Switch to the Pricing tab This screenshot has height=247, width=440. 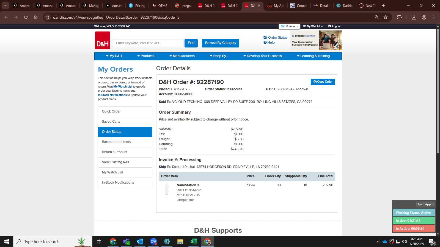click(137, 5)
